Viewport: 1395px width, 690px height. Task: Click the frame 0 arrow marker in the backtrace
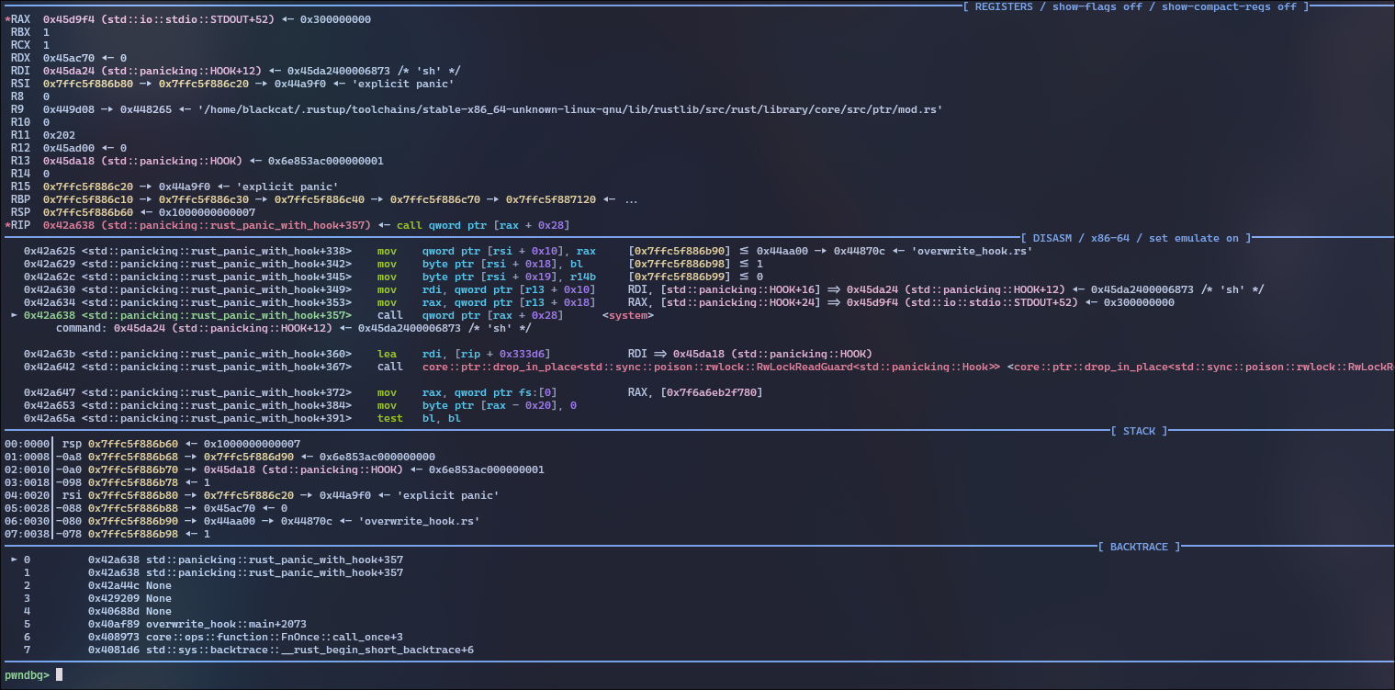point(13,560)
